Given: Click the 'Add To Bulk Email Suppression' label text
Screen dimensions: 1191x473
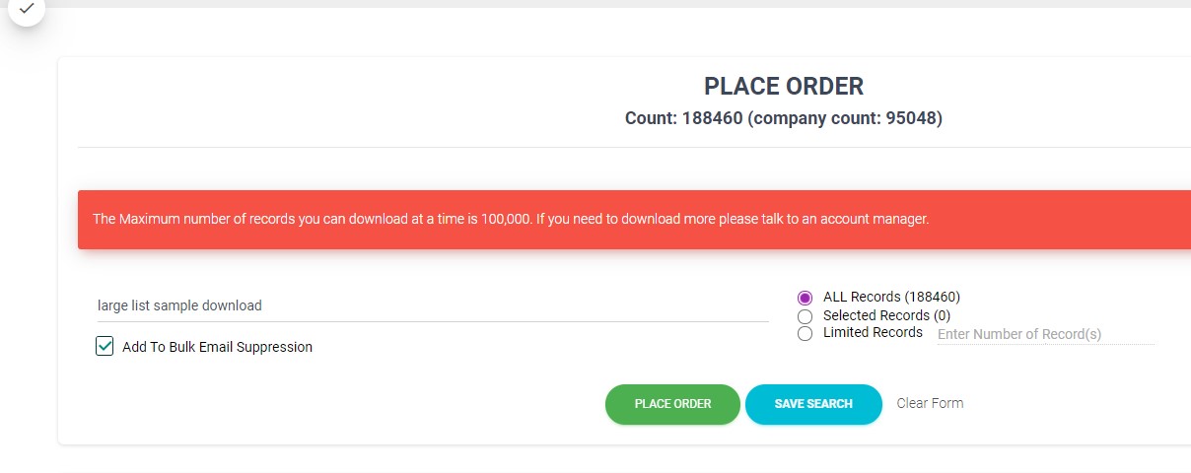Looking at the screenshot, I should [x=217, y=347].
